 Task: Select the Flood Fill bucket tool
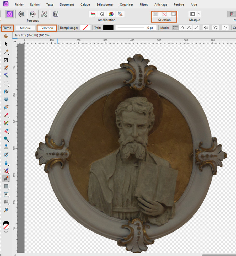point(6,92)
